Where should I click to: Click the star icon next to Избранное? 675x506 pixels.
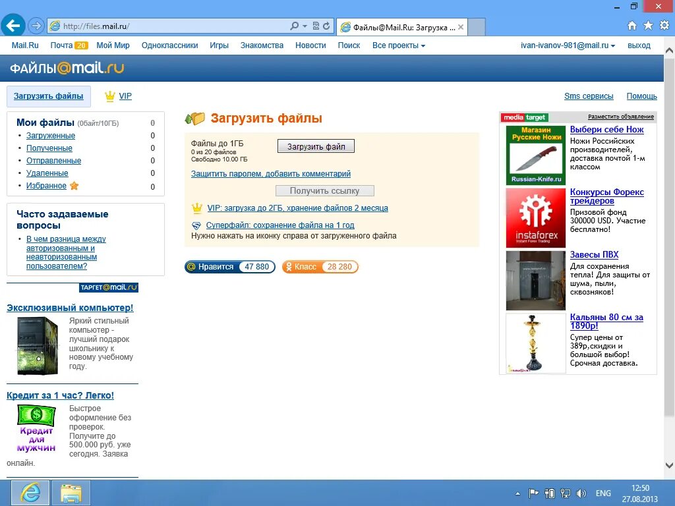click(74, 186)
